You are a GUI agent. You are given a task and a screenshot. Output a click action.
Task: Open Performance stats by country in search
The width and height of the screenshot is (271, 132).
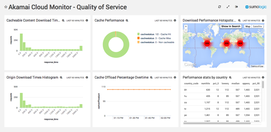tap(230, 78)
